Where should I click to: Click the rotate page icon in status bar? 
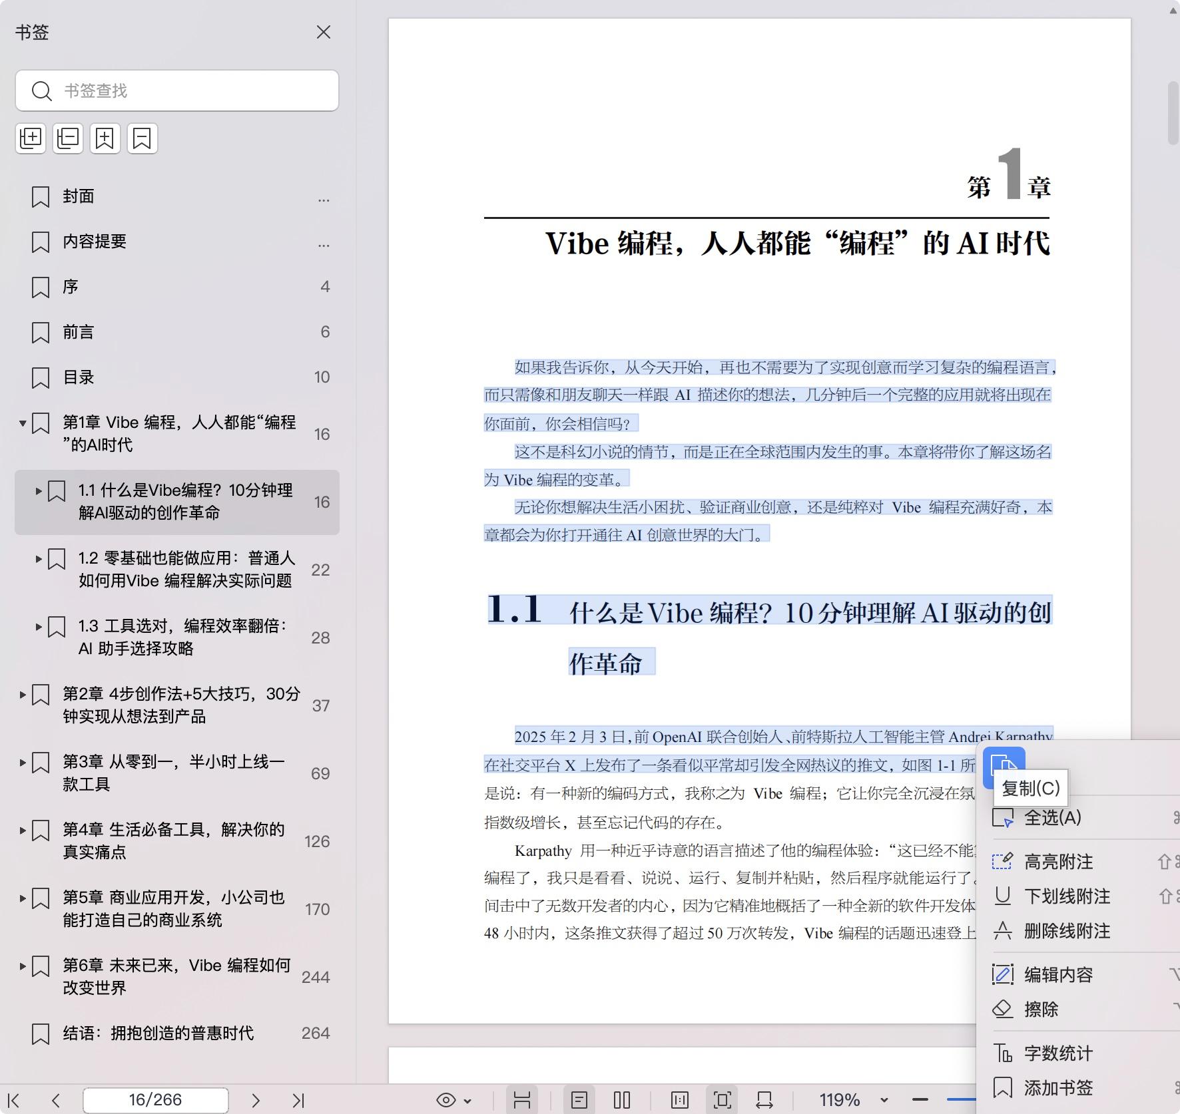coord(764,1100)
